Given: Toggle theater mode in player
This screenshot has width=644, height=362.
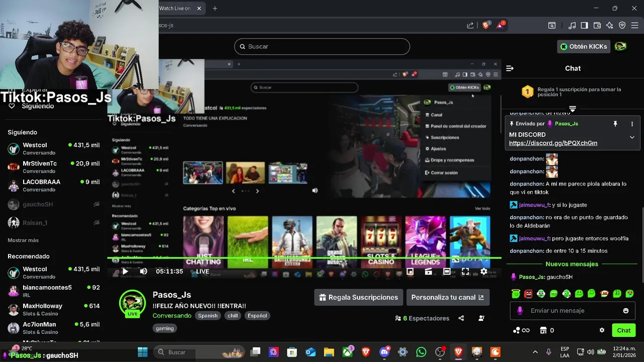Looking at the screenshot, I should (447, 271).
